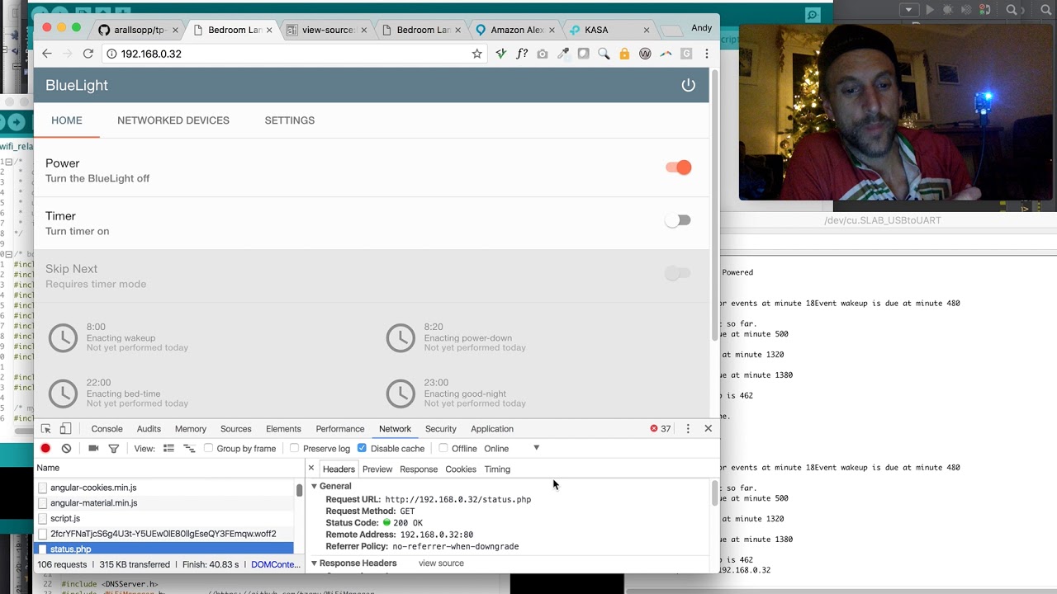Open the DevTools Memory panel
The height and width of the screenshot is (594, 1057).
[x=190, y=429]
